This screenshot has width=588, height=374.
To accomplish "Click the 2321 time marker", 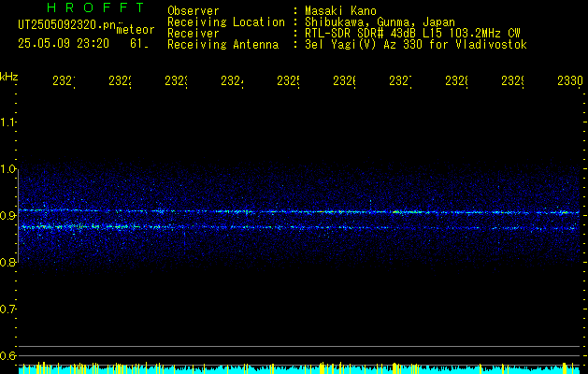I will 64,81.
